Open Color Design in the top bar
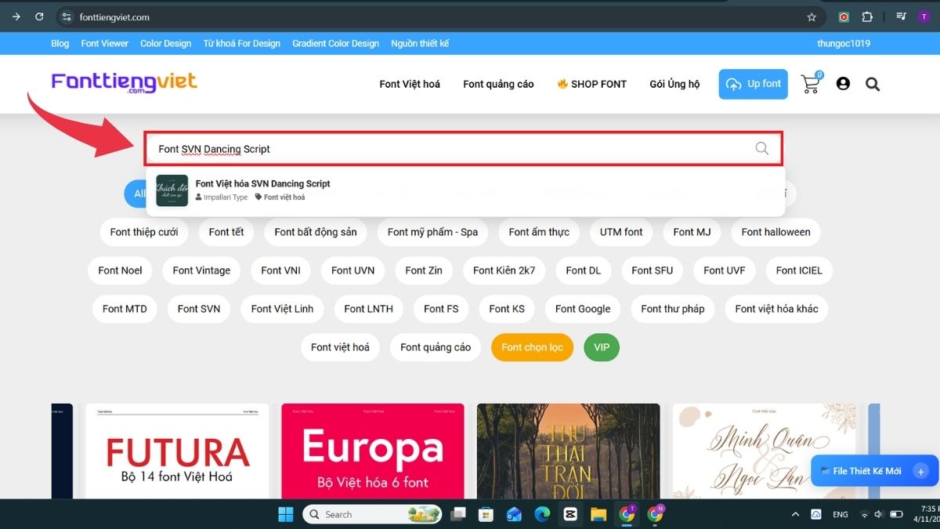 (166, 44)
